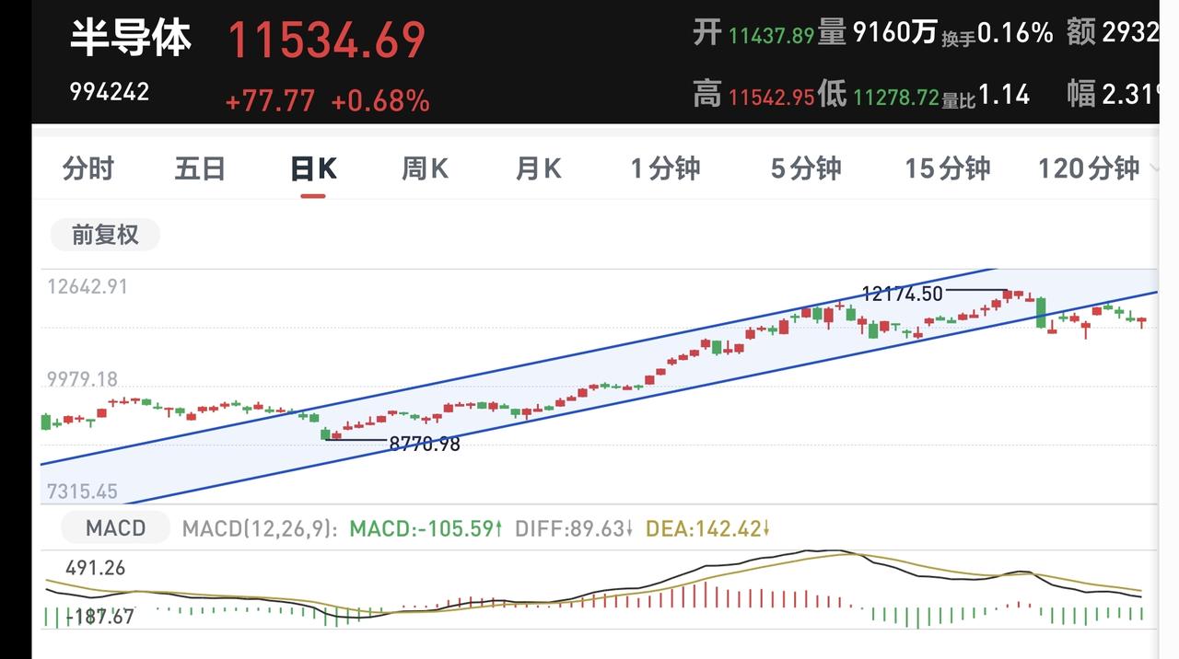Viewport: 1179px width, 659px height.
Task: Click the 8770.98 low price marker
Action: [424, 444]
